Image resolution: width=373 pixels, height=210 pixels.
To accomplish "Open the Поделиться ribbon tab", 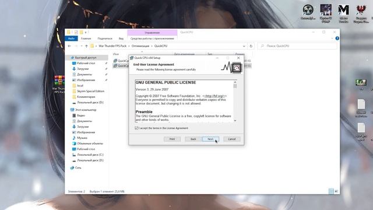I will (x=105, y=38).
